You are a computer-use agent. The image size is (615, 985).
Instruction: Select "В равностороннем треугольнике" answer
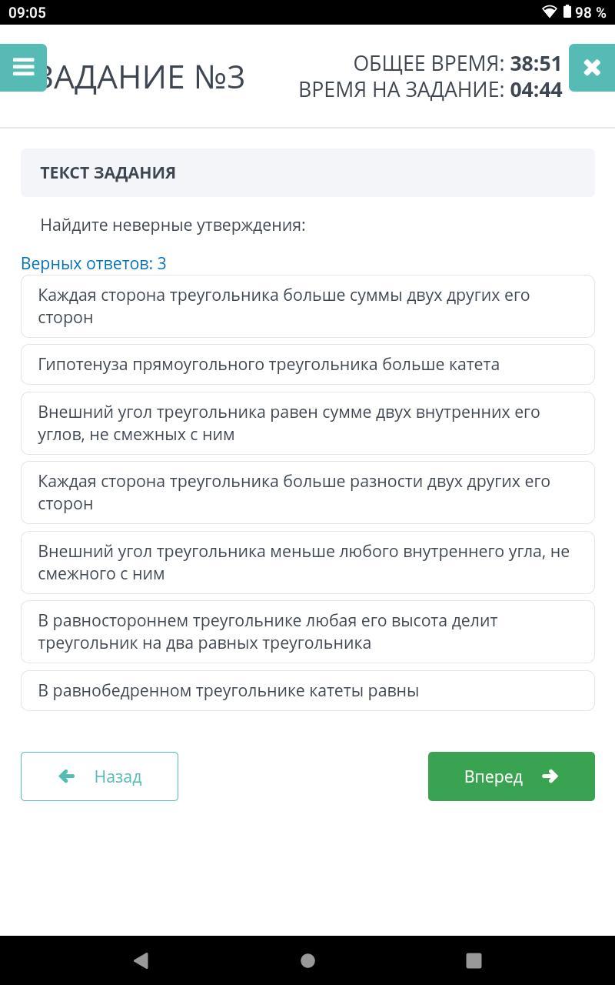tap(307, 632)
